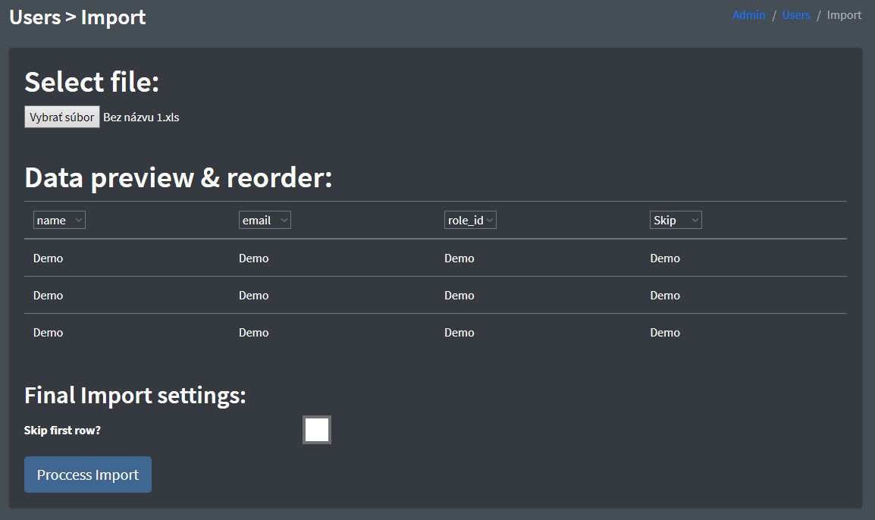Enable the Skip first row checkbox
Viewport: 875px width, 520px height.
[x=317, y=430]
